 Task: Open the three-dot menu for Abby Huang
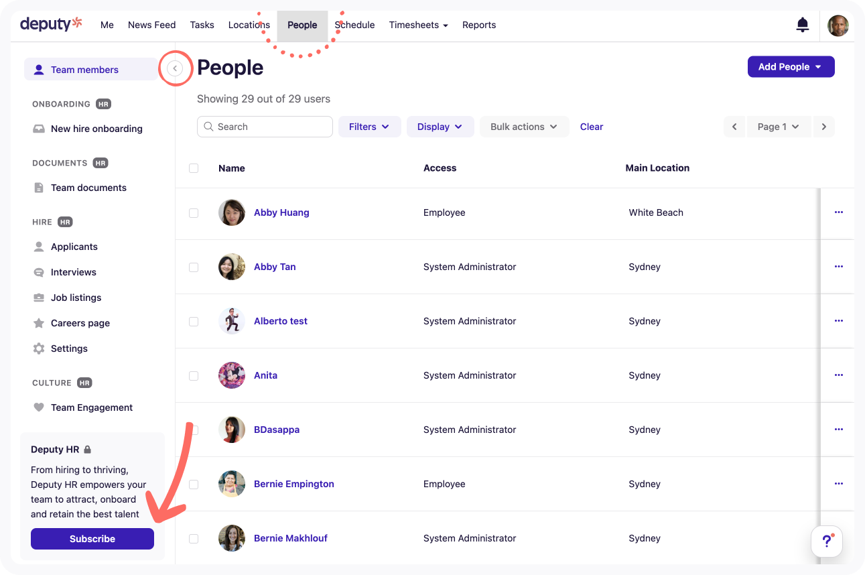(x=838, y=212)
